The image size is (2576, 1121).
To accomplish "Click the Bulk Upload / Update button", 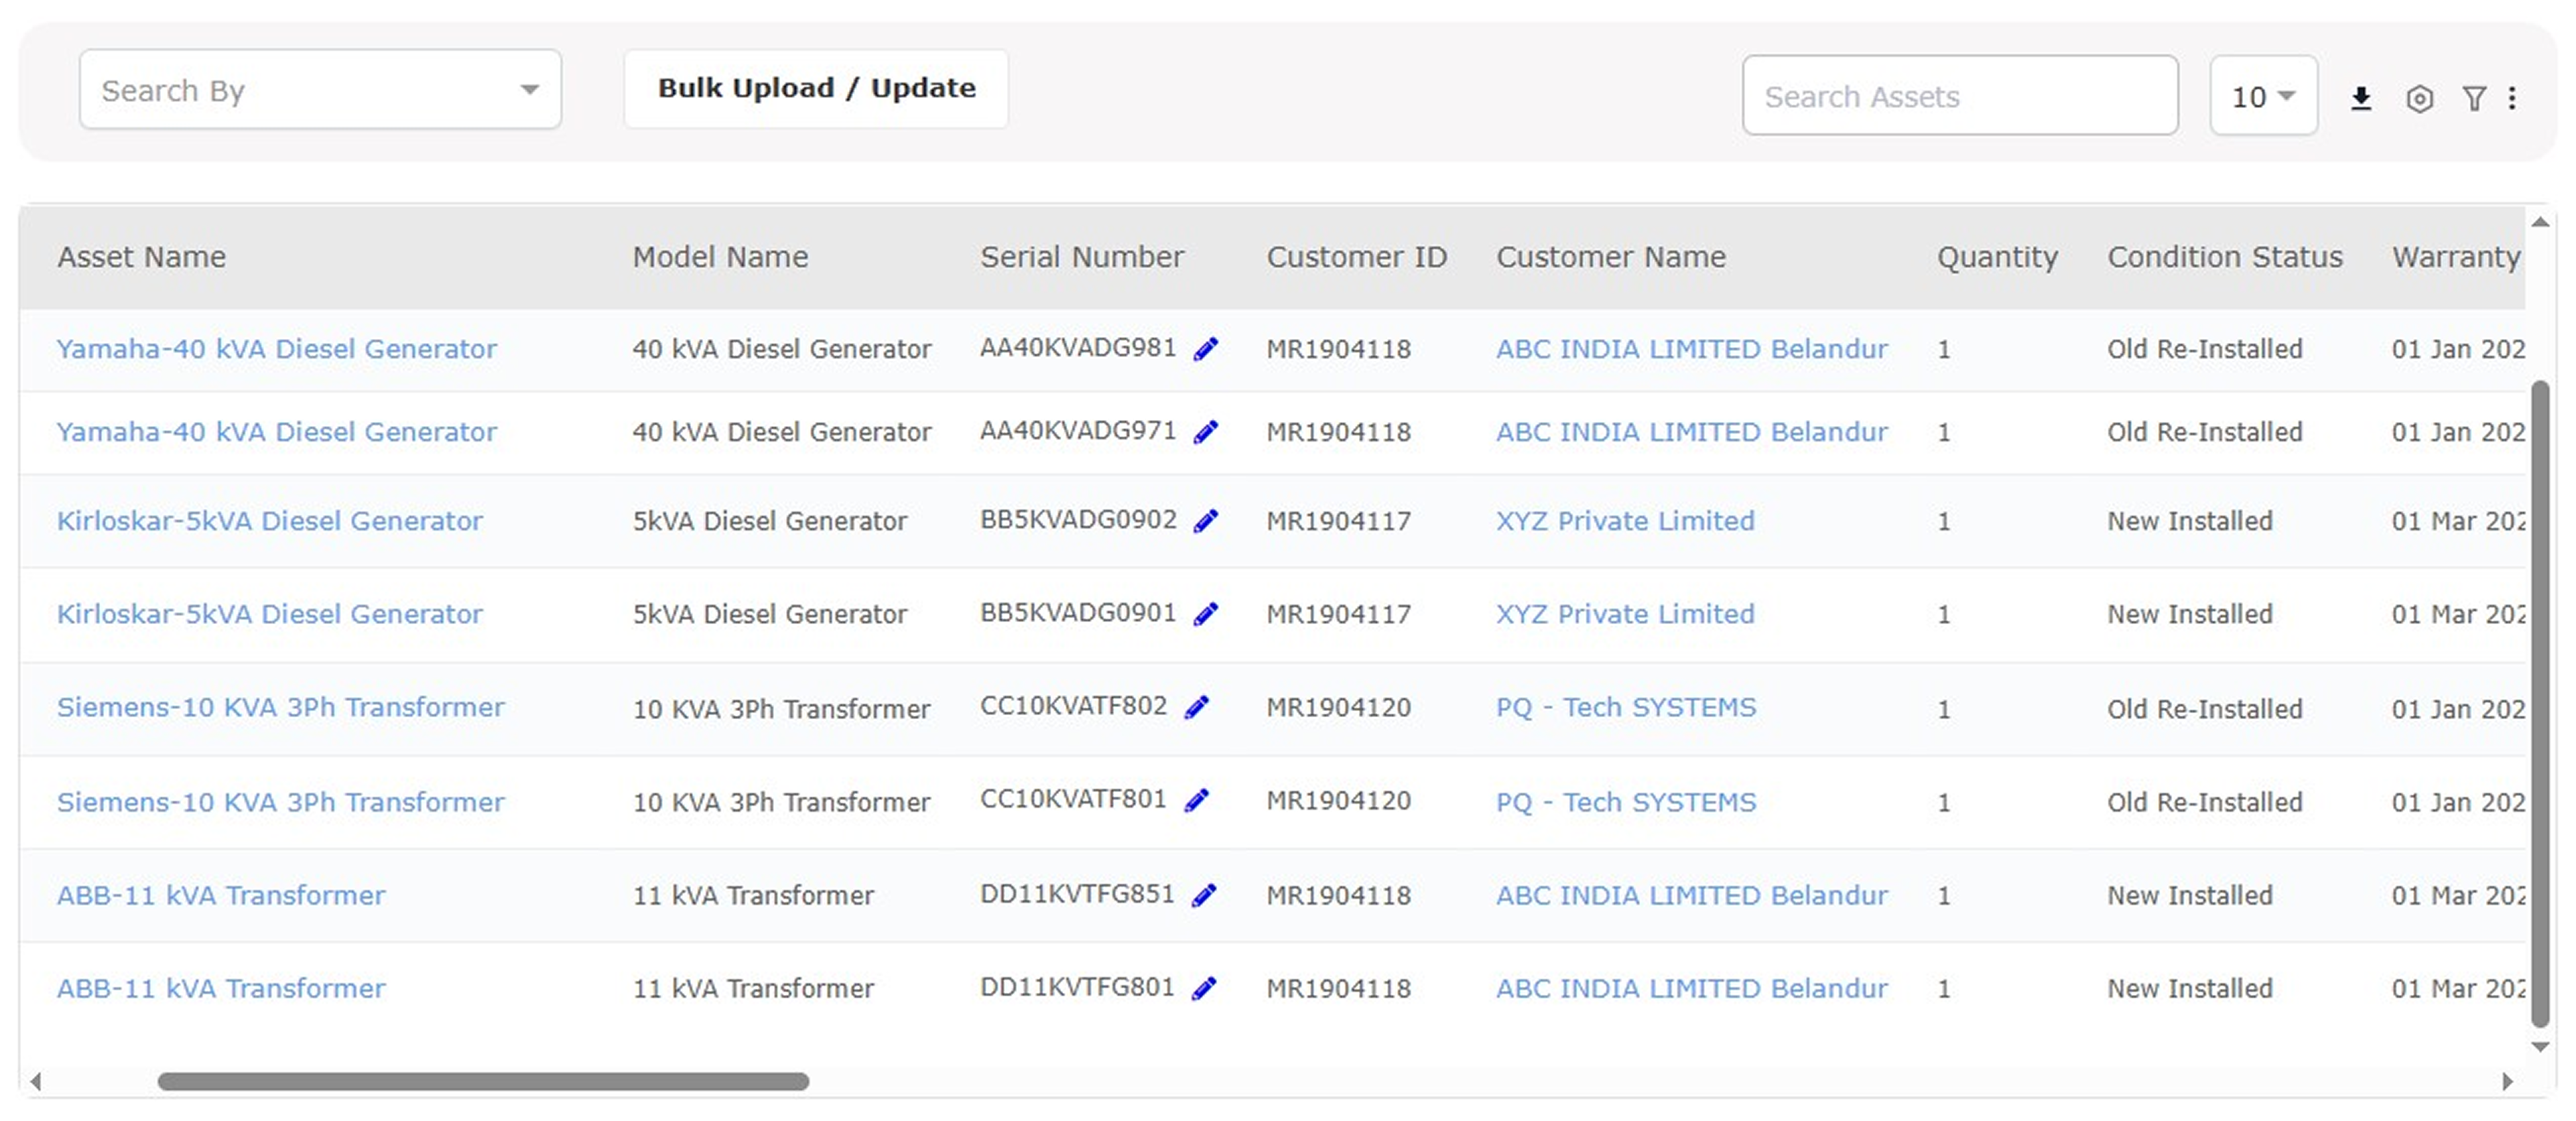I will (x=816, y=89).
